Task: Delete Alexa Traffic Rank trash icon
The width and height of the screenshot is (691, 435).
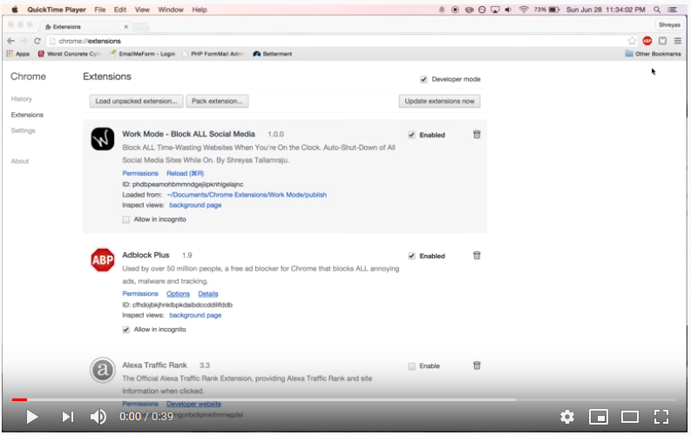Action: (x=477, y=365)
